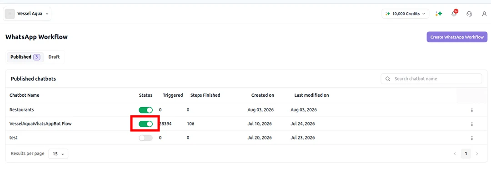Click the Last modified on column header
Screen dimensions: 491x169
click(x=311, y=95)
